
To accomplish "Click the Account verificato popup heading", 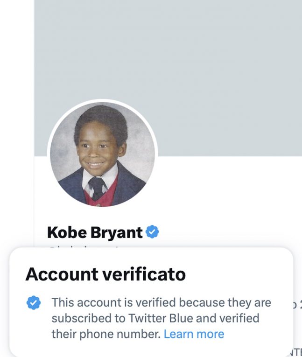I will (105, 274).
